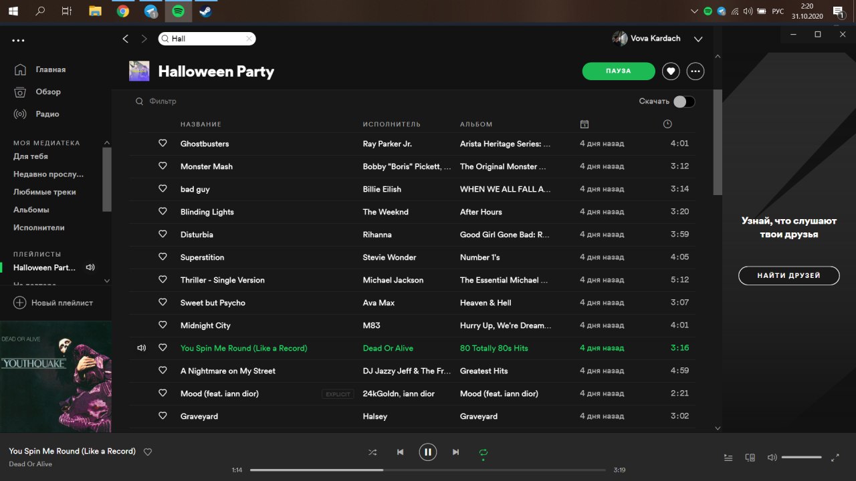This screenshot has width=856, height=481.
Task: Click the playlist filter field
Action: (163, 102)
